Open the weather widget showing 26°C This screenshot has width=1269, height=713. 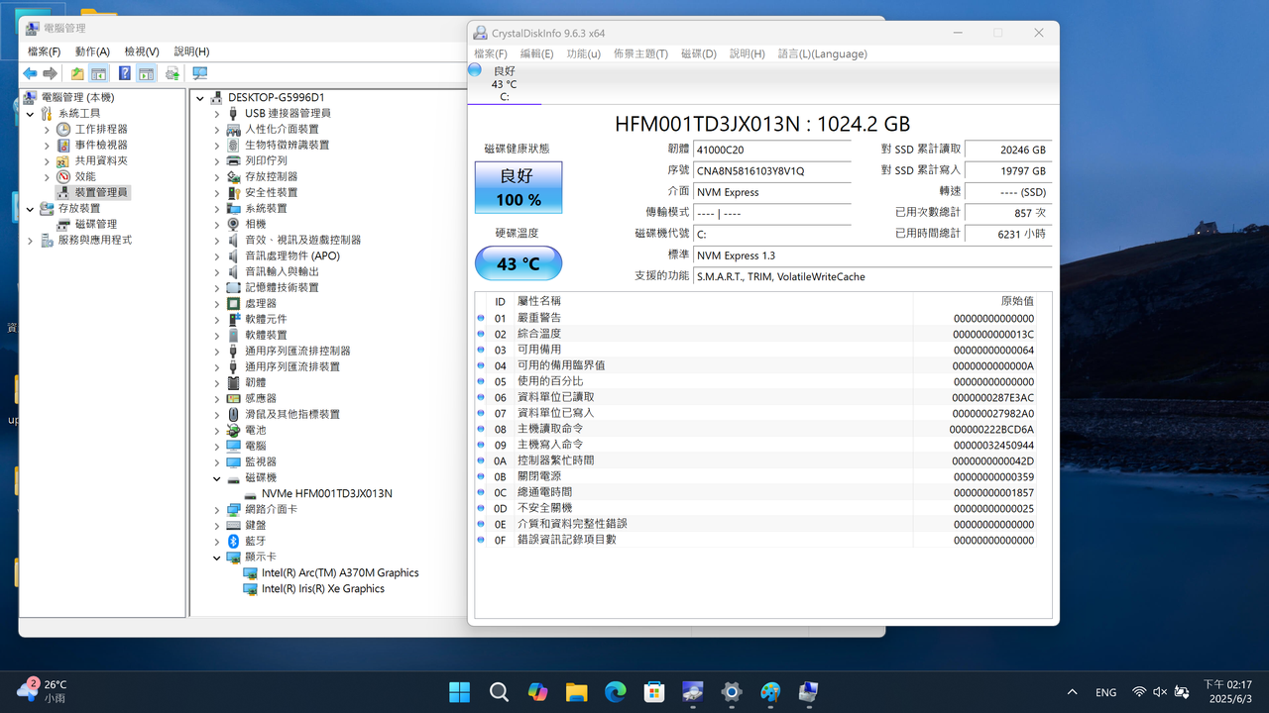pos(44,691)
